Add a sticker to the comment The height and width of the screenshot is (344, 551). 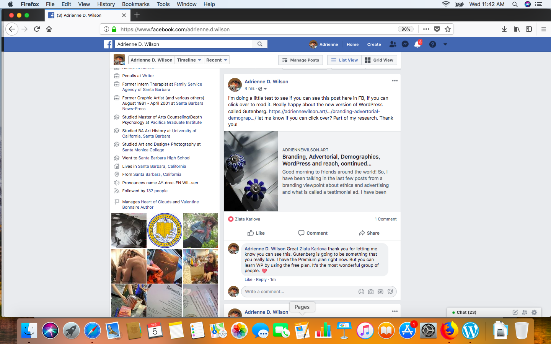pyautogui.click(x=390, y=292)
